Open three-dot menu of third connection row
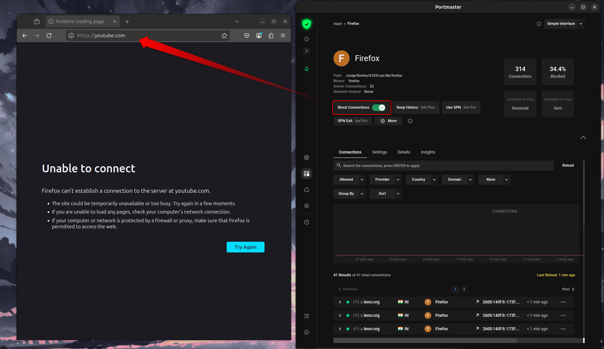 563,329
